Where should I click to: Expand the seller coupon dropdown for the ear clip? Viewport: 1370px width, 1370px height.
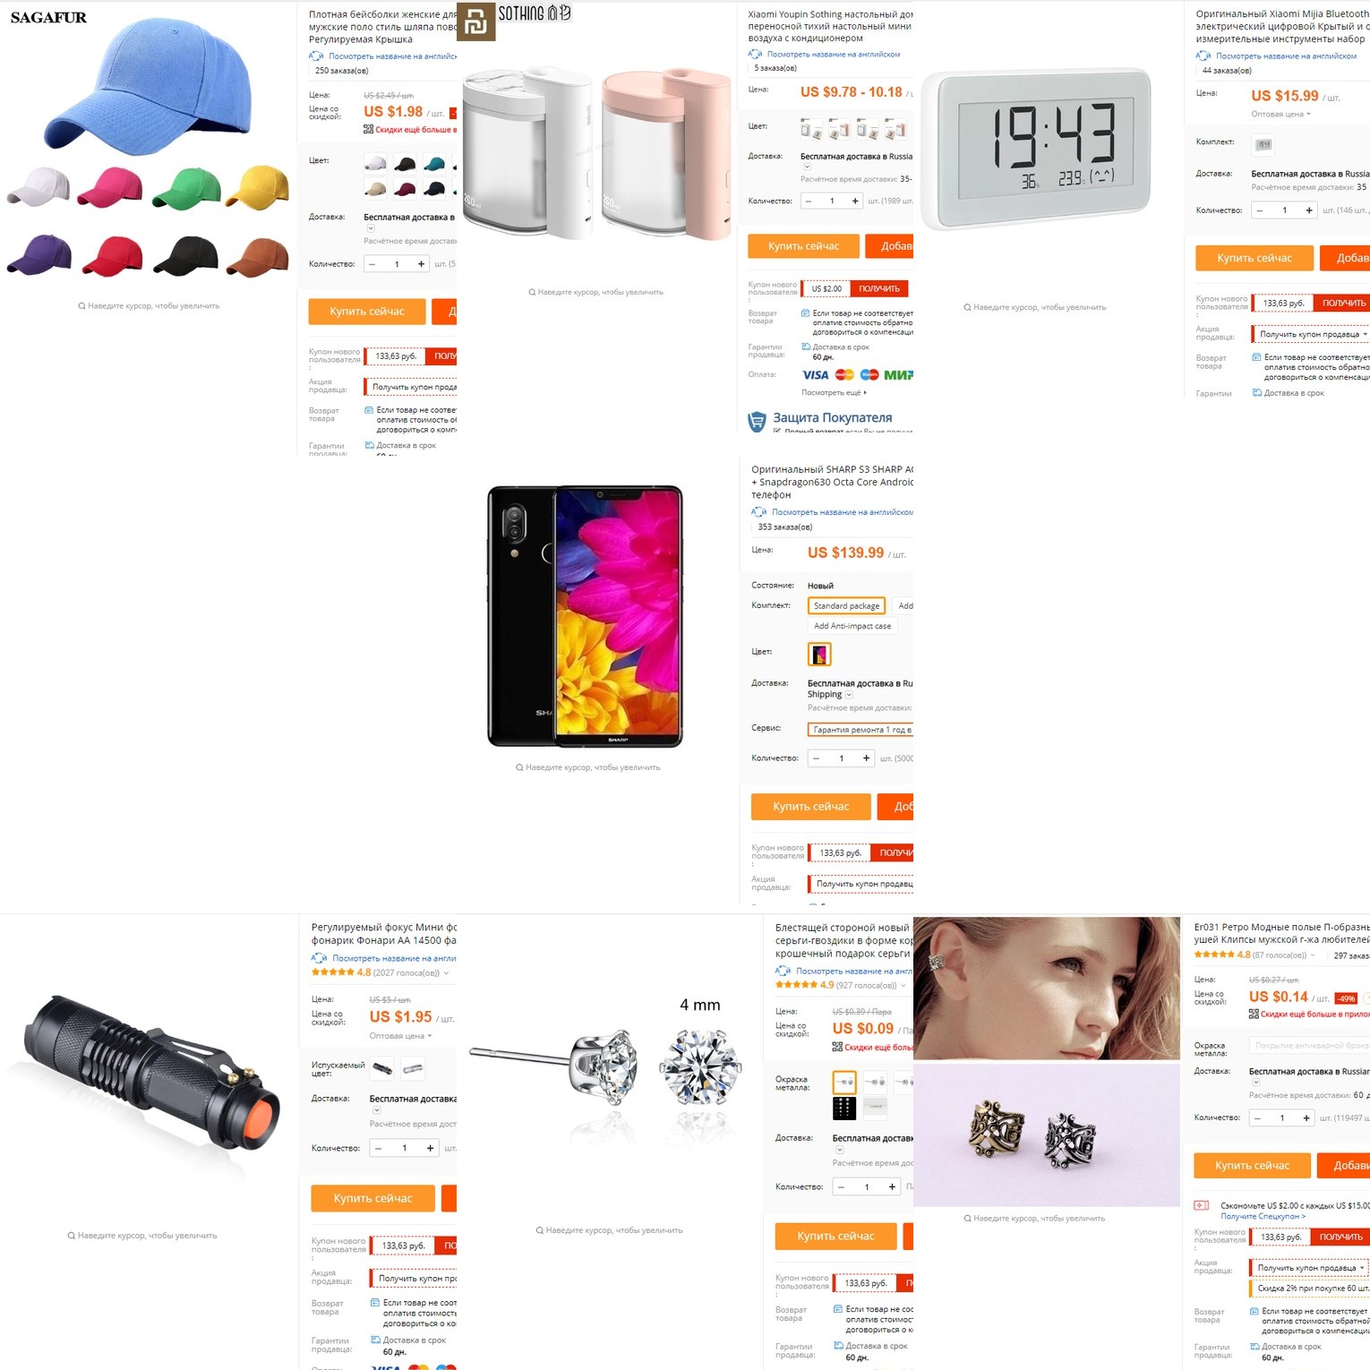point(1310,1268)
